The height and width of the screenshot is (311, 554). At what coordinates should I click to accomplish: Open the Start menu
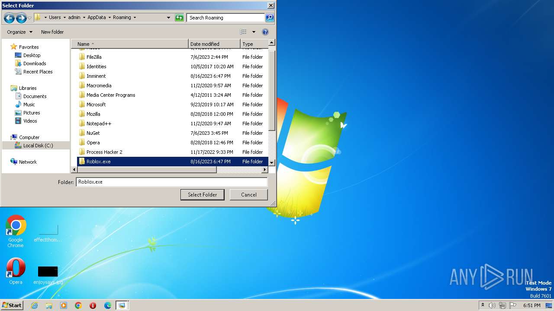tap(12, 305)
